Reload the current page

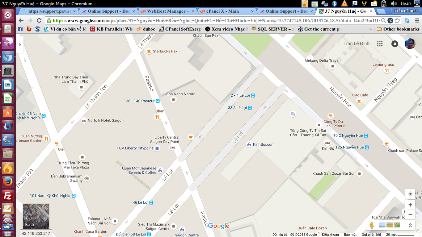[x=39, y=21]
